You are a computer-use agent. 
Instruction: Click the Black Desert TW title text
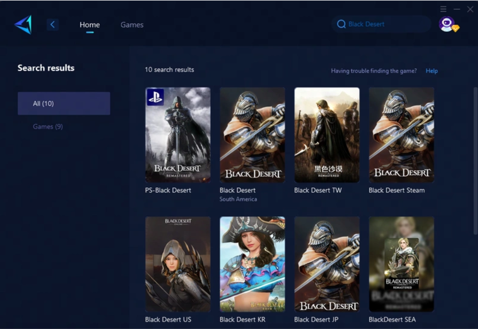point(318,191)
